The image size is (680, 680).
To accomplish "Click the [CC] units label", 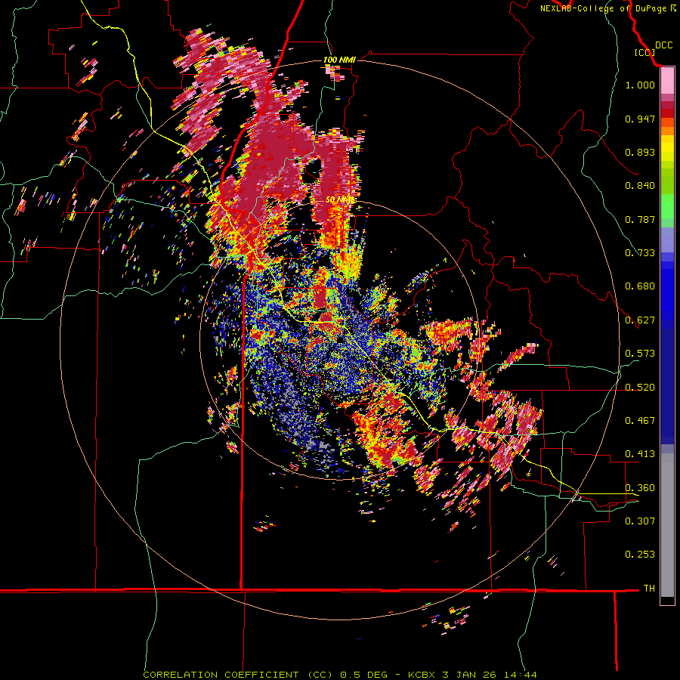I will click(x=644, y=52).
